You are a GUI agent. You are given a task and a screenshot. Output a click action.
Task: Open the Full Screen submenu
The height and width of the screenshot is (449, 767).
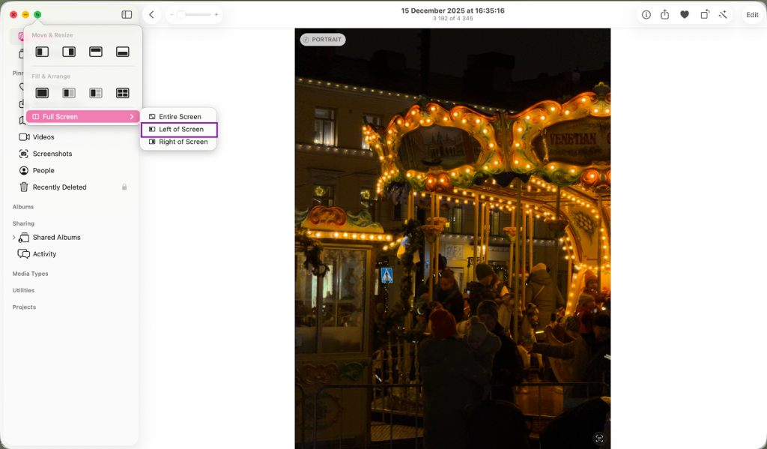pyautogui.click(x=82, y=117)
